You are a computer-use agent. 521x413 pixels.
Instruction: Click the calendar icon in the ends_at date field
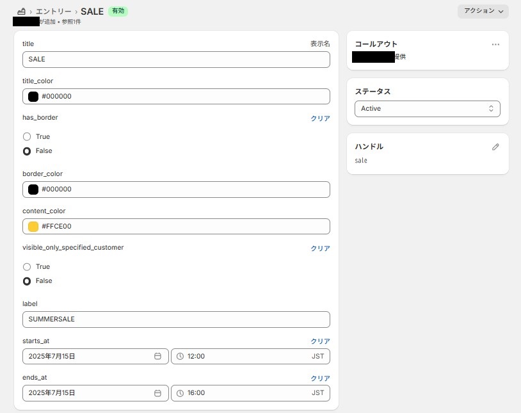point(157,393)
